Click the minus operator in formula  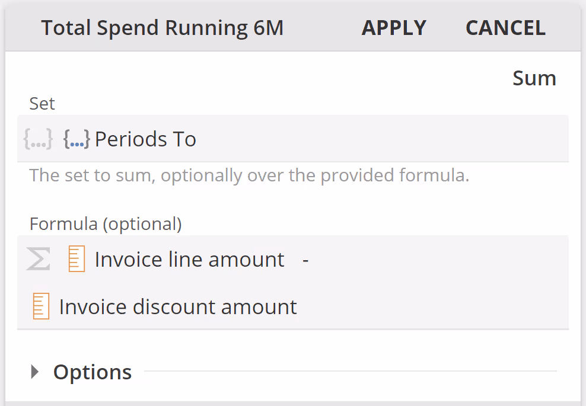click(305, 260)
